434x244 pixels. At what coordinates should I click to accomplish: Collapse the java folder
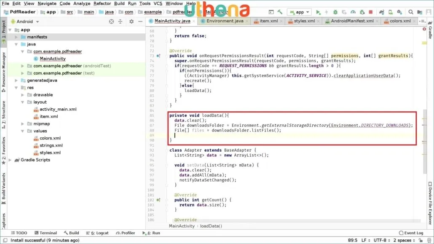pos(16,44)
